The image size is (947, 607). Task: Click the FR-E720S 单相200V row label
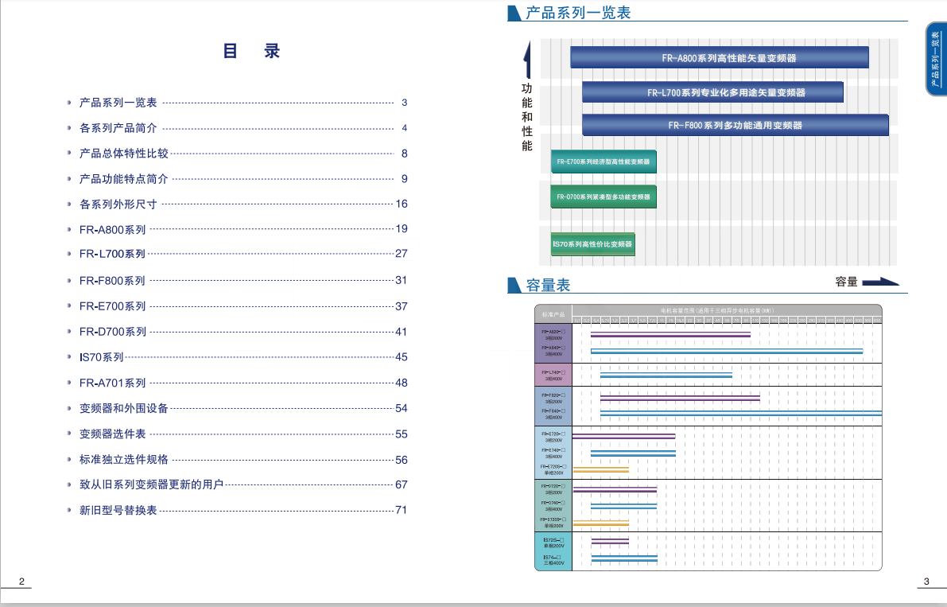coord(553,469)
